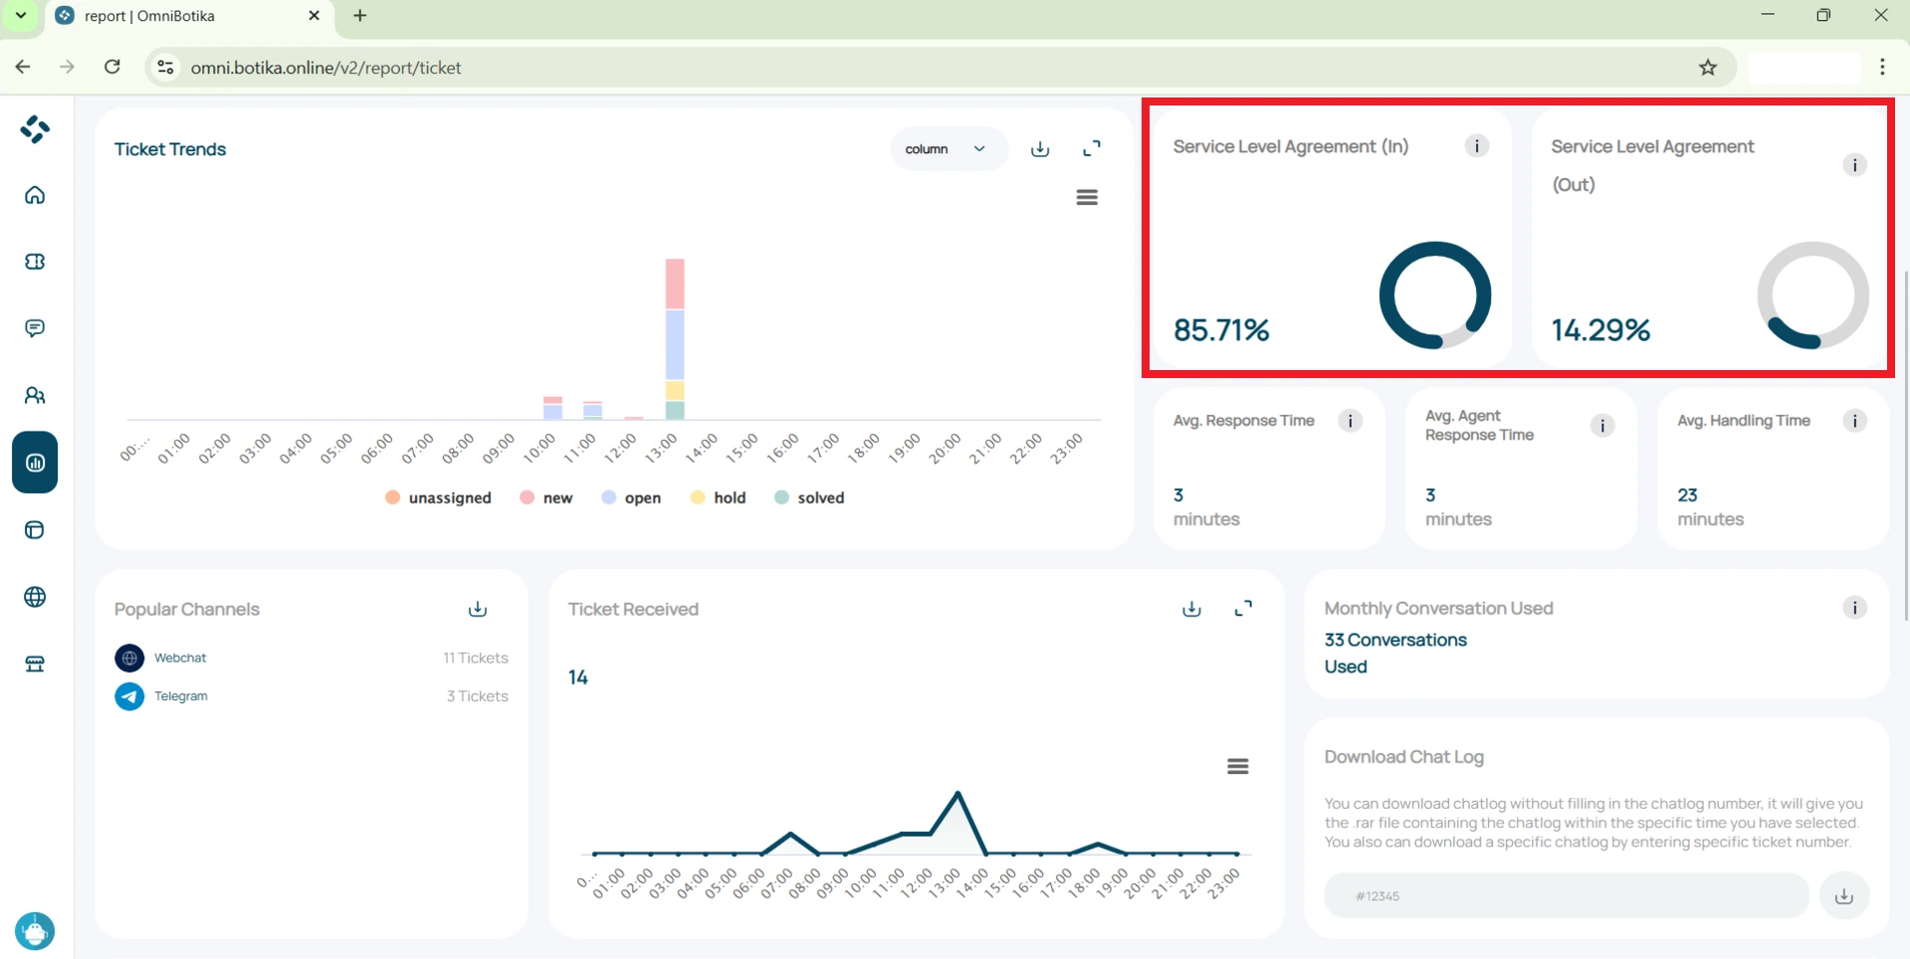Toggle hold series in legend
Viewport: 1910px width, 959px height.
718,497
